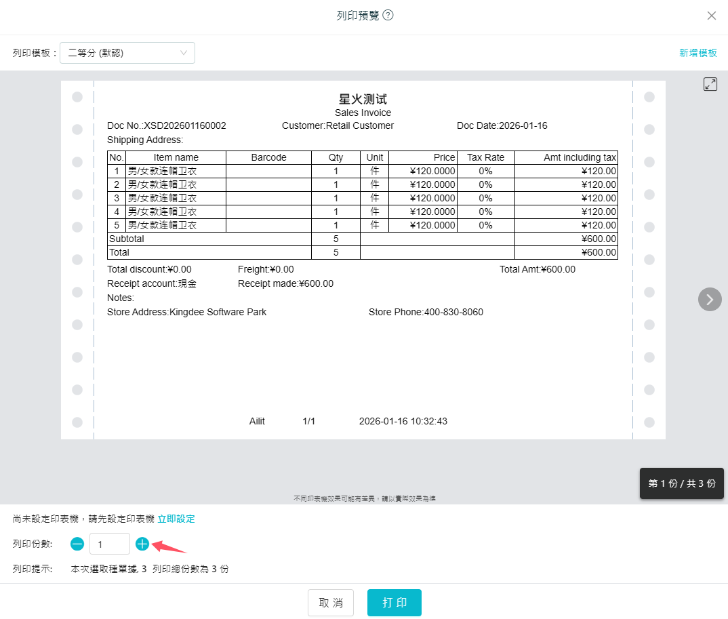
Task: Close the print preview dialog
Action: point(711,16)
